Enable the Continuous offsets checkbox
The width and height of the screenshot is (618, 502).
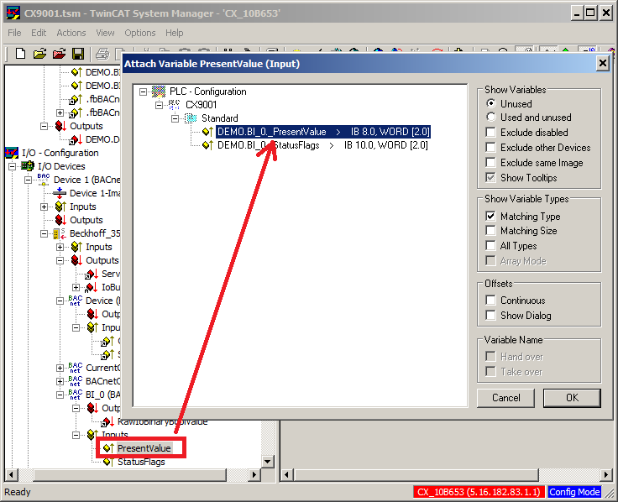point(490,301)
